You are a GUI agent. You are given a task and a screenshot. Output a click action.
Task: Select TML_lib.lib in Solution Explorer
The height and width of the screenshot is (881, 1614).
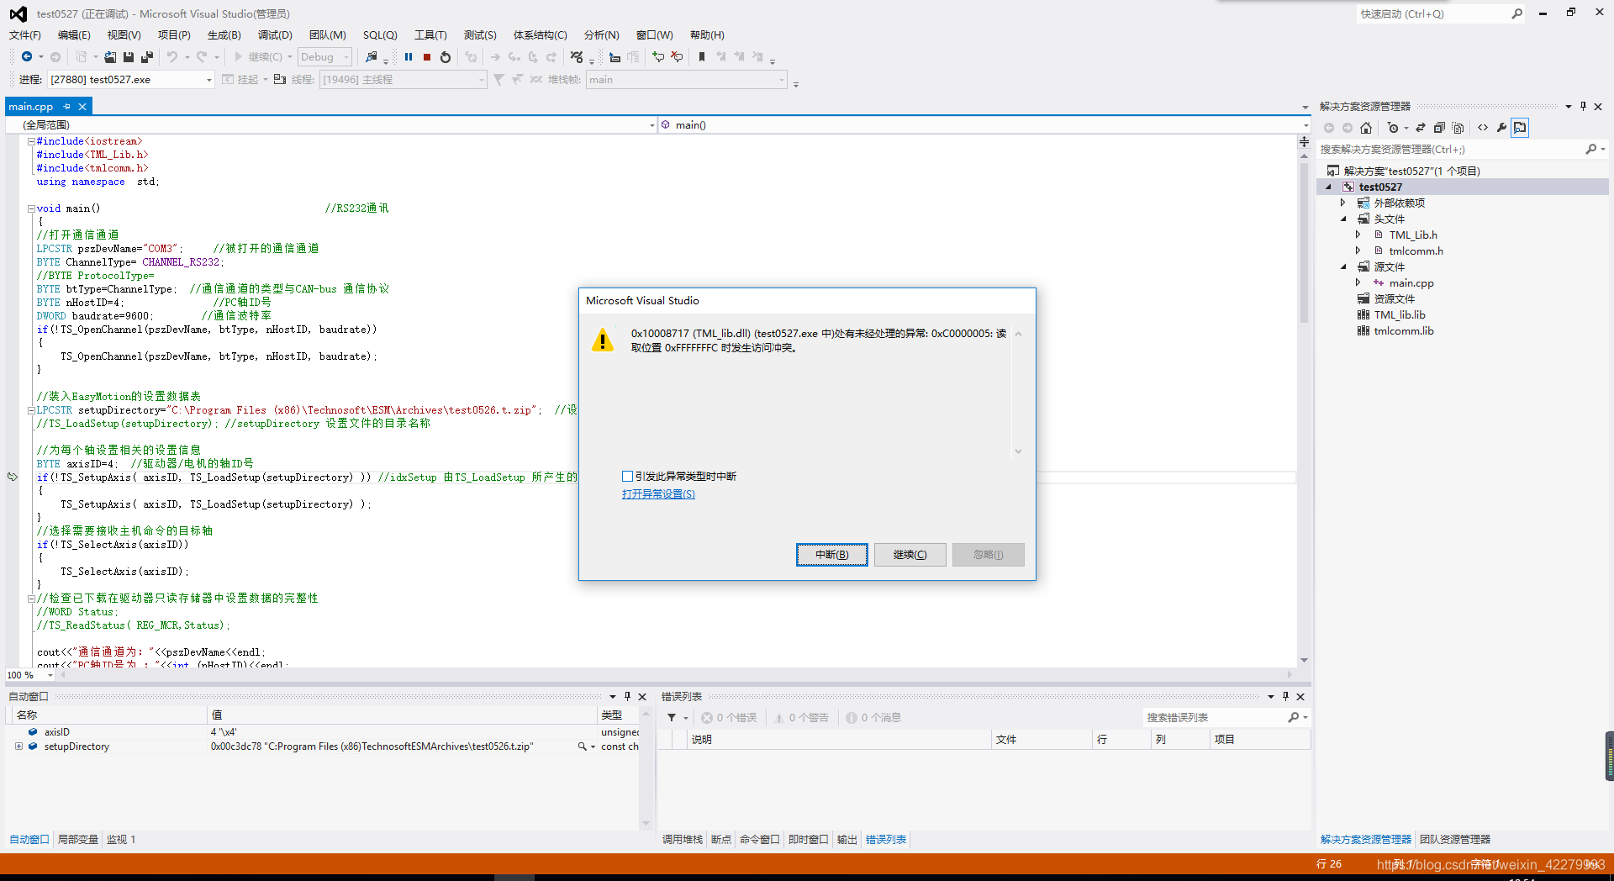coord(1399,315)
